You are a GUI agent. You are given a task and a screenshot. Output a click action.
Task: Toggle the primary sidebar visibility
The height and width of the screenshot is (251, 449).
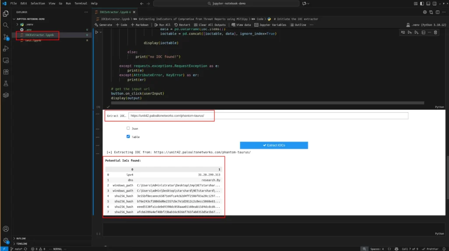click(422, 4)
